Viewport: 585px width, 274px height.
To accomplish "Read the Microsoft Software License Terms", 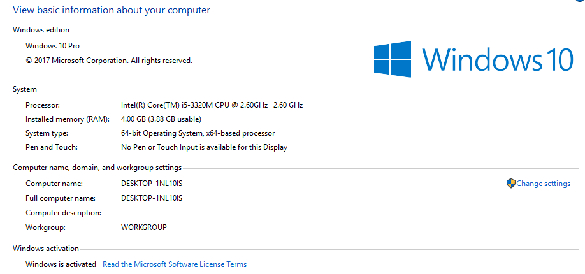I will (175, 264).
